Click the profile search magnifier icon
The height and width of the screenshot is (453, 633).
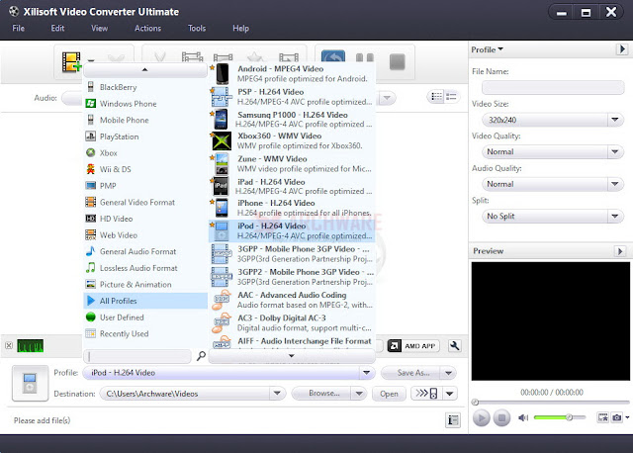pyautogui.click(x=201, y=356)
